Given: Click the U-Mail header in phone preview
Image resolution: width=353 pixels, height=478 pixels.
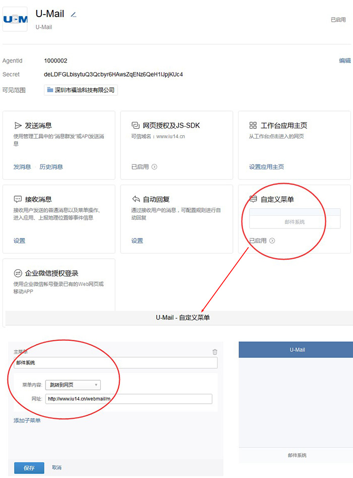Looking at the screenshot, I should 296,349.
